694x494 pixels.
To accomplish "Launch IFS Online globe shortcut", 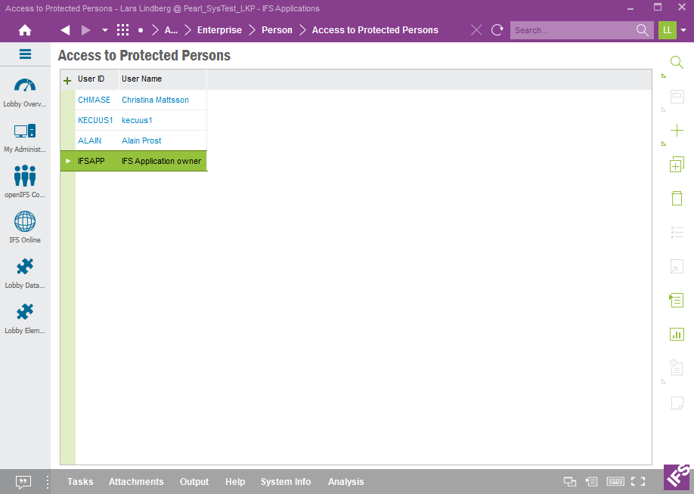I will [x=25, y=227].
